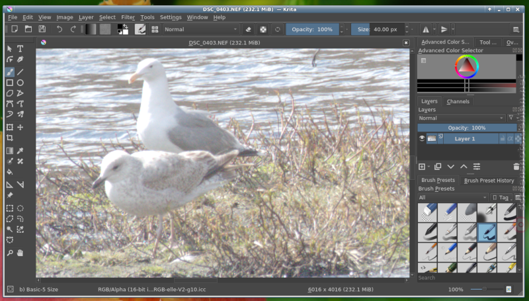Reload the original brush preset
This screenshot has height=301, width=529.
tap(277, 29)
